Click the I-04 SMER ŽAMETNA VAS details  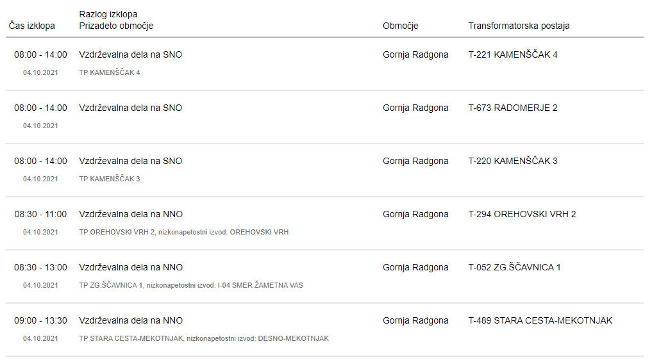(190, 285)
